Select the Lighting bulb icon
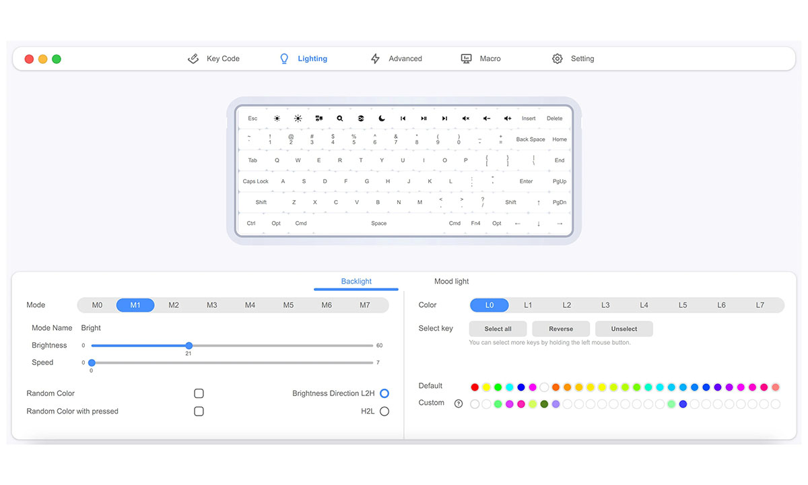This screenshot has height=485, width=808. point(283,59)
